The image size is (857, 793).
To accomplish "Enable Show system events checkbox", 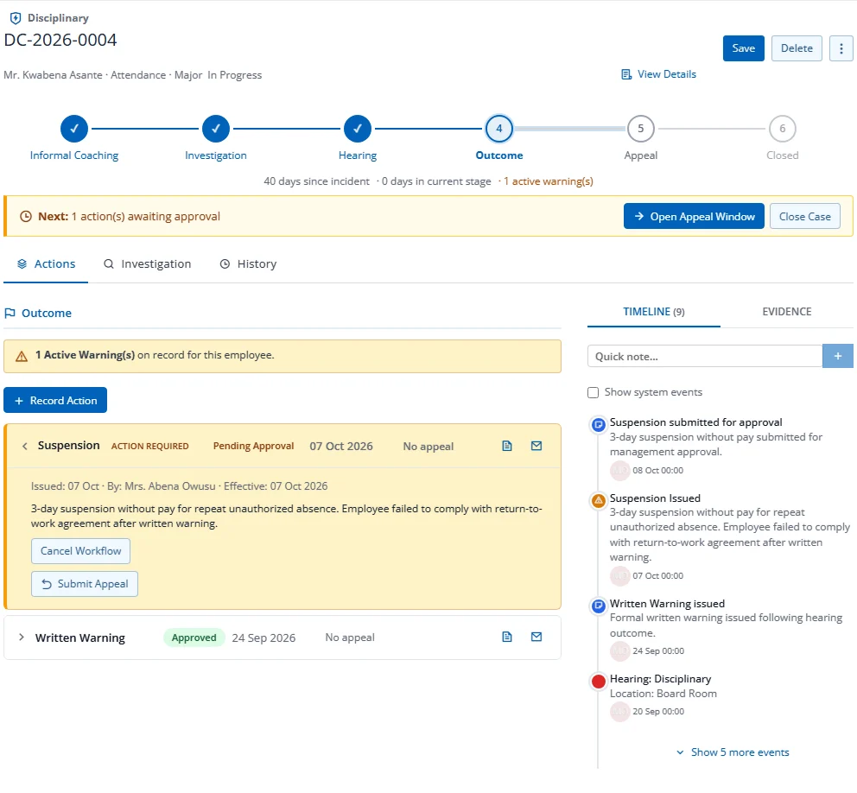I will click(x=593, y=392).
